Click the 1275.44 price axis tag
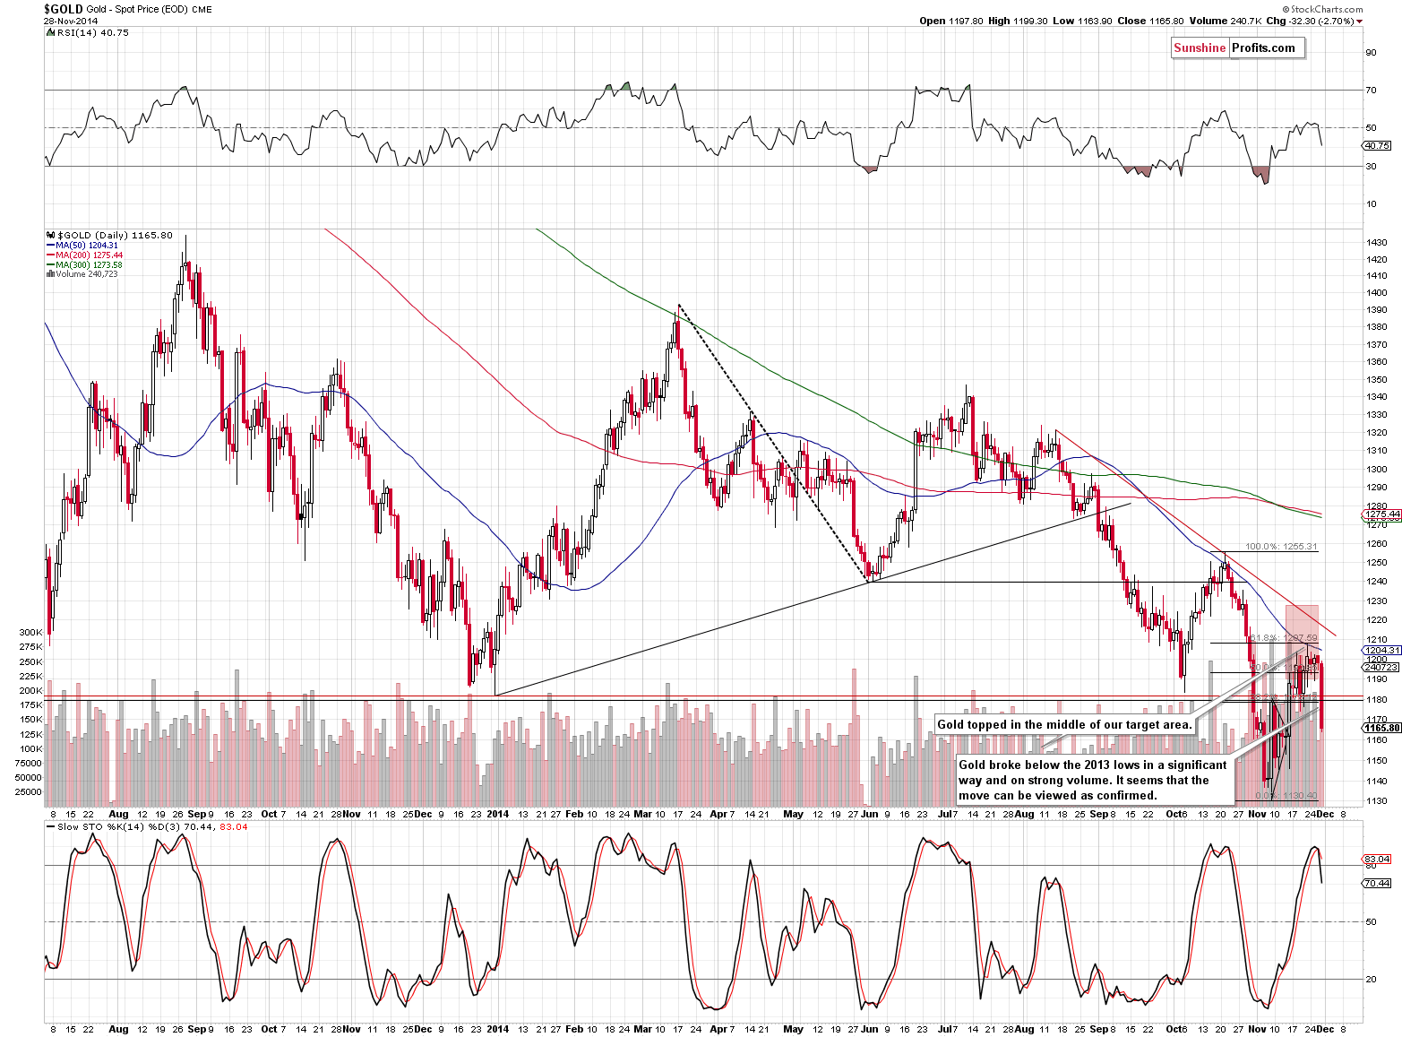Image resolution: width=1402 pixels, height=1037 pixels. pos(1381,514)
